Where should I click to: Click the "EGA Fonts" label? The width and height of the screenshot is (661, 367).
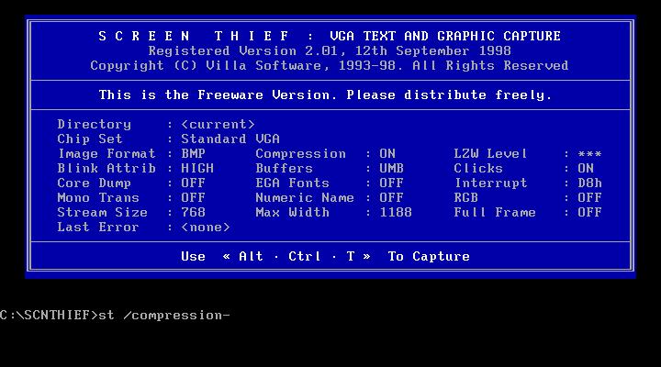292,183
